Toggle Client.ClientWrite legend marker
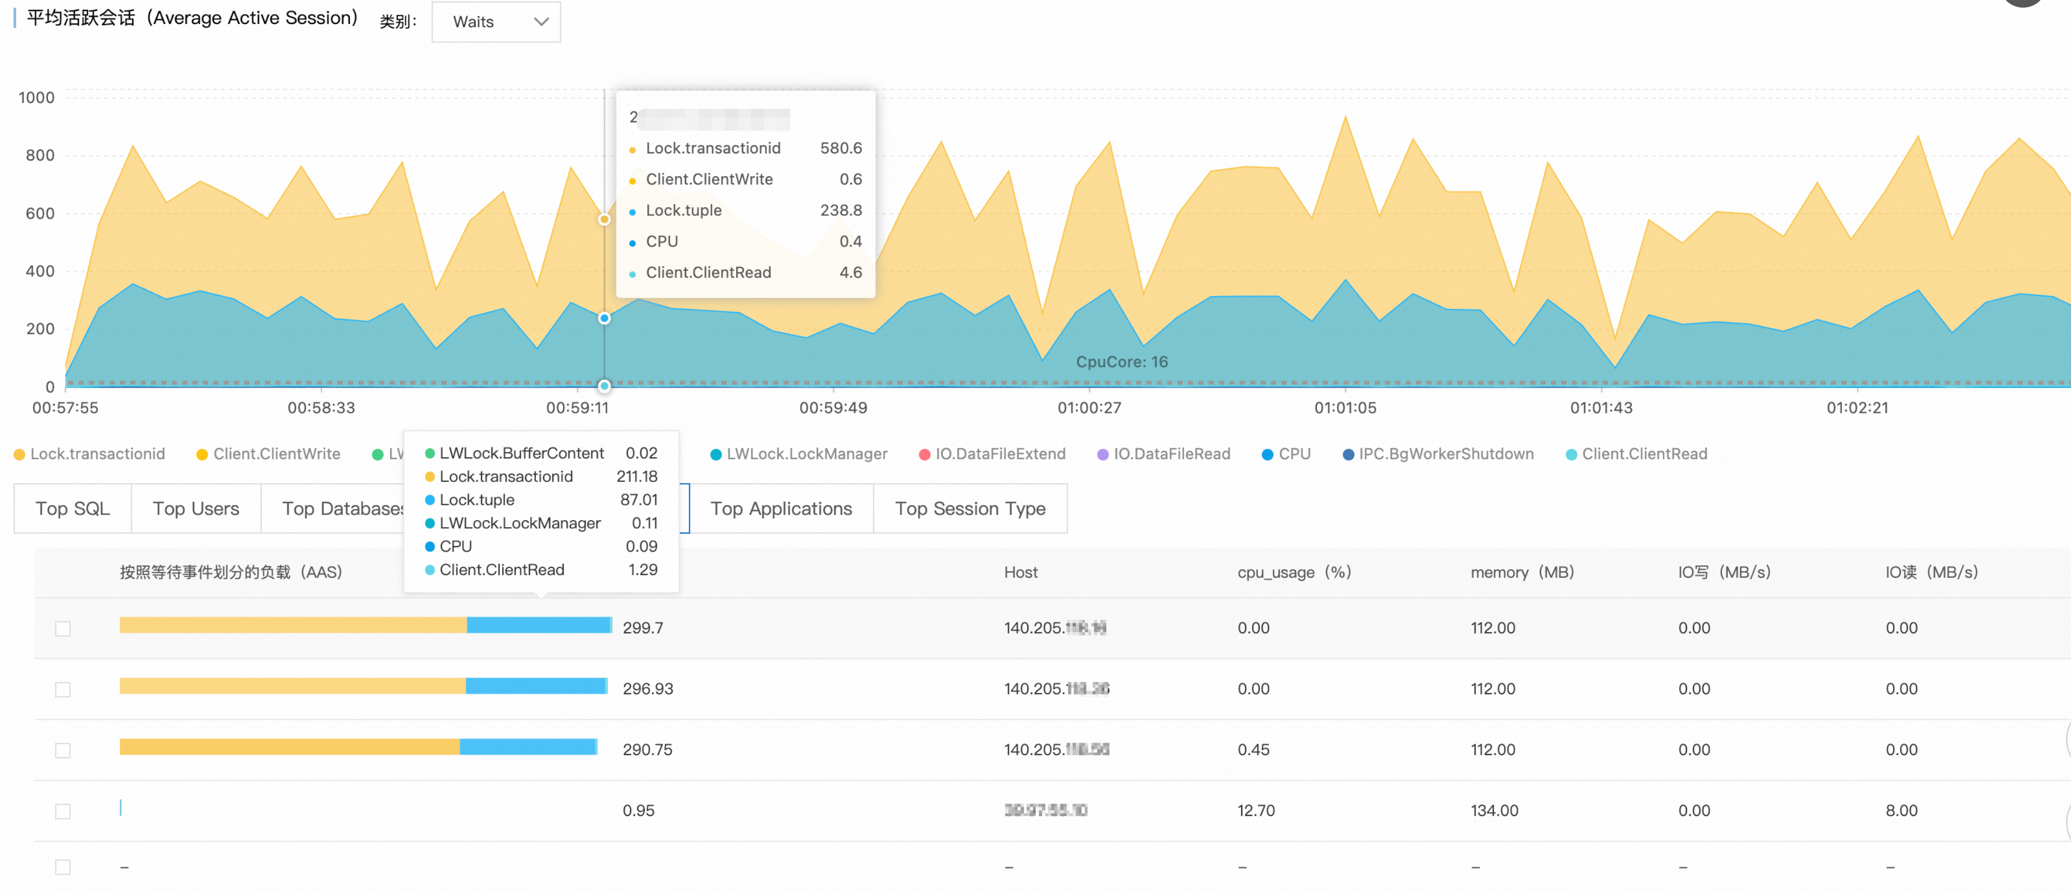The height and width of the screenshot is (891, 2071). [x=202, y=455]
